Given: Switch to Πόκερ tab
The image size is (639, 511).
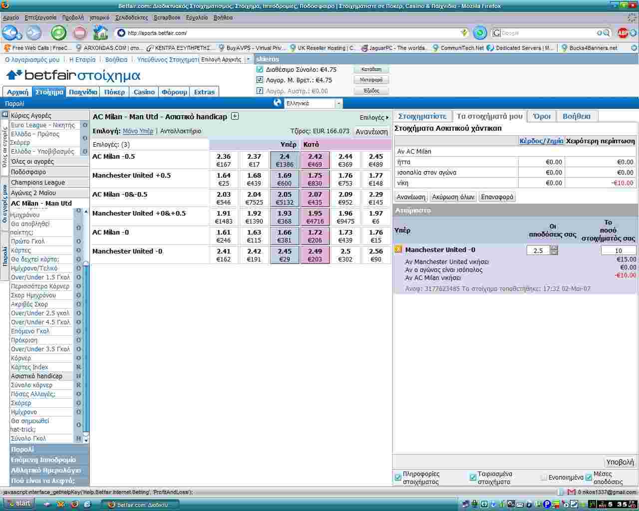Looking at the screenshot, I should coord(114,92).
